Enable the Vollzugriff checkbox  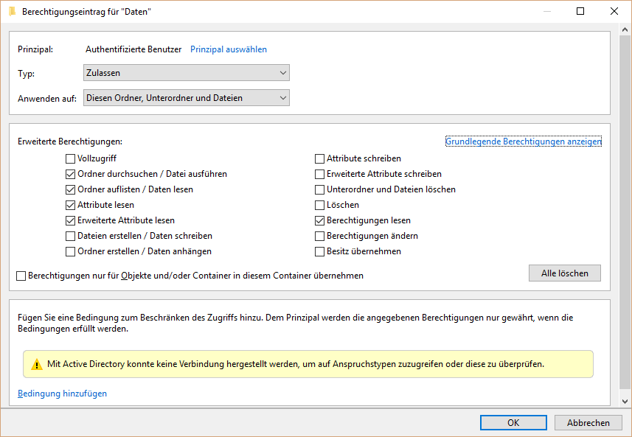71,158
